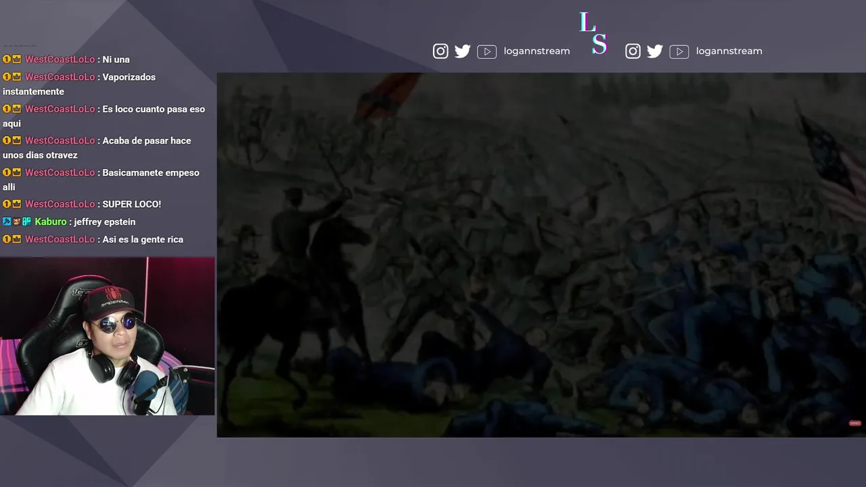Click the crown badge on the 'Acaba de pasar' message
Viewport: 866px width, 487px height.
(17, 141)
